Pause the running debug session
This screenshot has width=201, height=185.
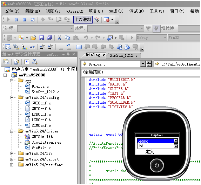tap(16, 20)
